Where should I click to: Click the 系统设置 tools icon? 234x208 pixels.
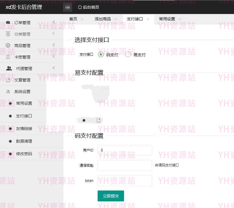pyautogui.click(x=8, y=92)
